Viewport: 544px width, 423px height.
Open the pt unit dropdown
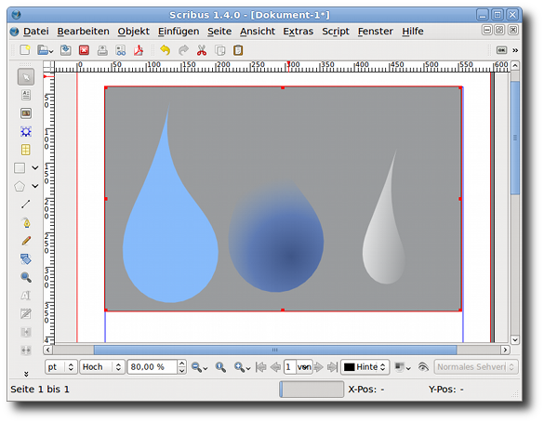(60, 367)
